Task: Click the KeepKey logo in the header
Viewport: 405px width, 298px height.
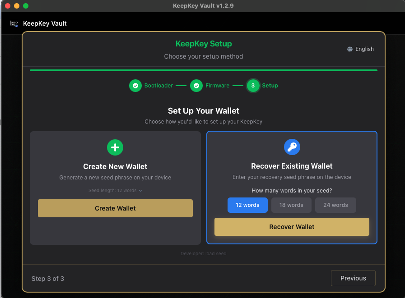Action: point(13,23)
